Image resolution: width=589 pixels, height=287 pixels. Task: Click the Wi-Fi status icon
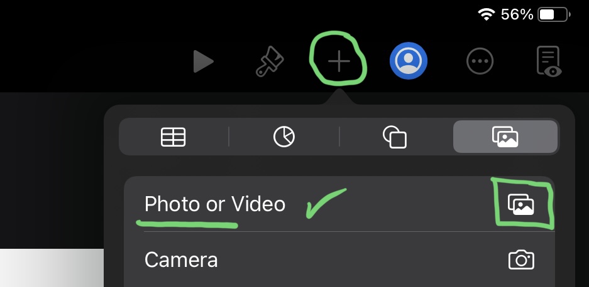[486, 14]
